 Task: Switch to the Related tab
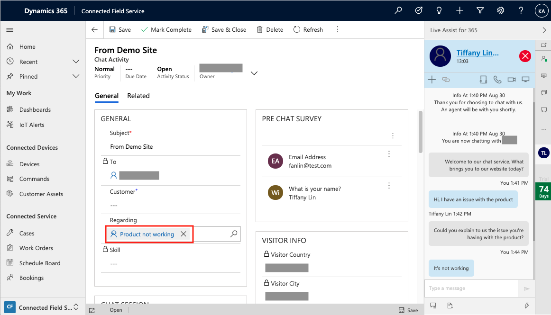click(138, 96)
